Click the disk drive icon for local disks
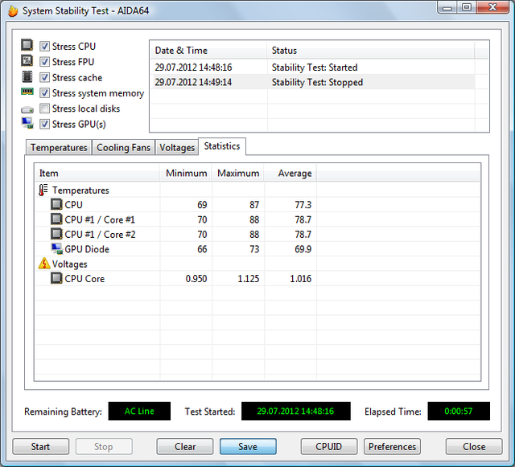This screenshot has height=467, width=515. (x=27, y=109)
